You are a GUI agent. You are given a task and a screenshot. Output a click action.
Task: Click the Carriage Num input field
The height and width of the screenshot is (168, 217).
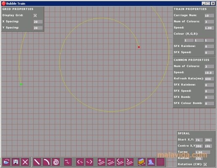(x=209, y=16)
